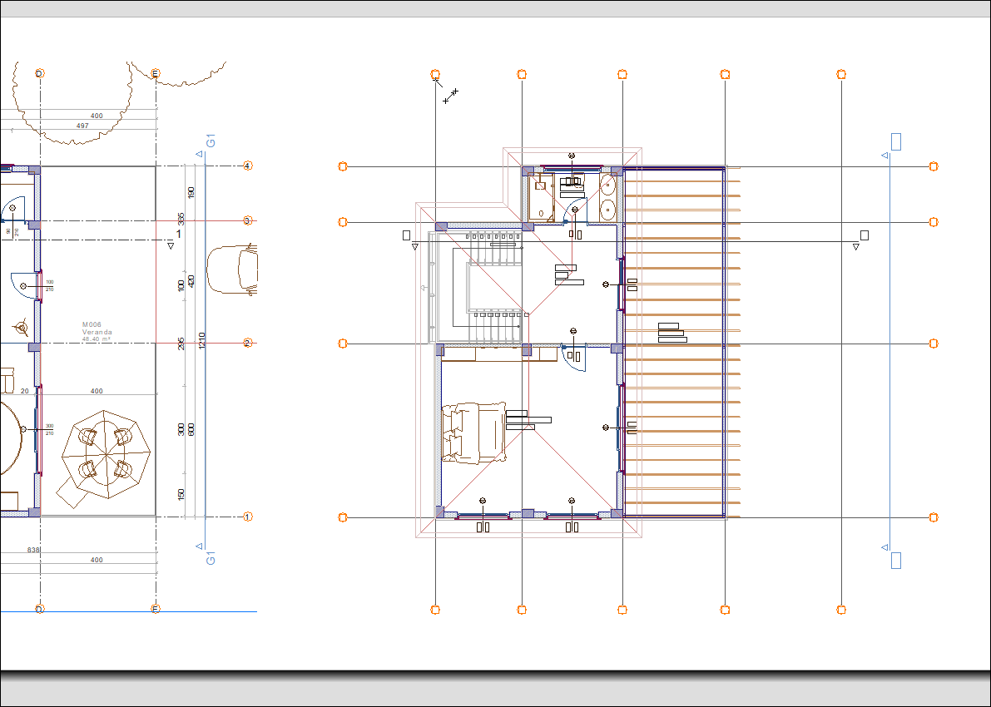The width and height of the screenshot is (991, 707).
Task: Select grid axis marker 2 on red line
Action: click(x=247, y=343)
